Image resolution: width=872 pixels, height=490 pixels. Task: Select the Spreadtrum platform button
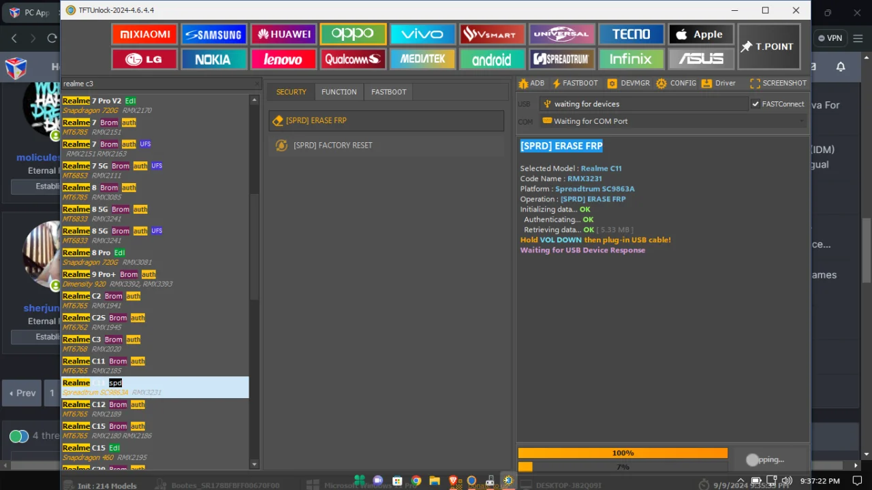pos(562,59)
